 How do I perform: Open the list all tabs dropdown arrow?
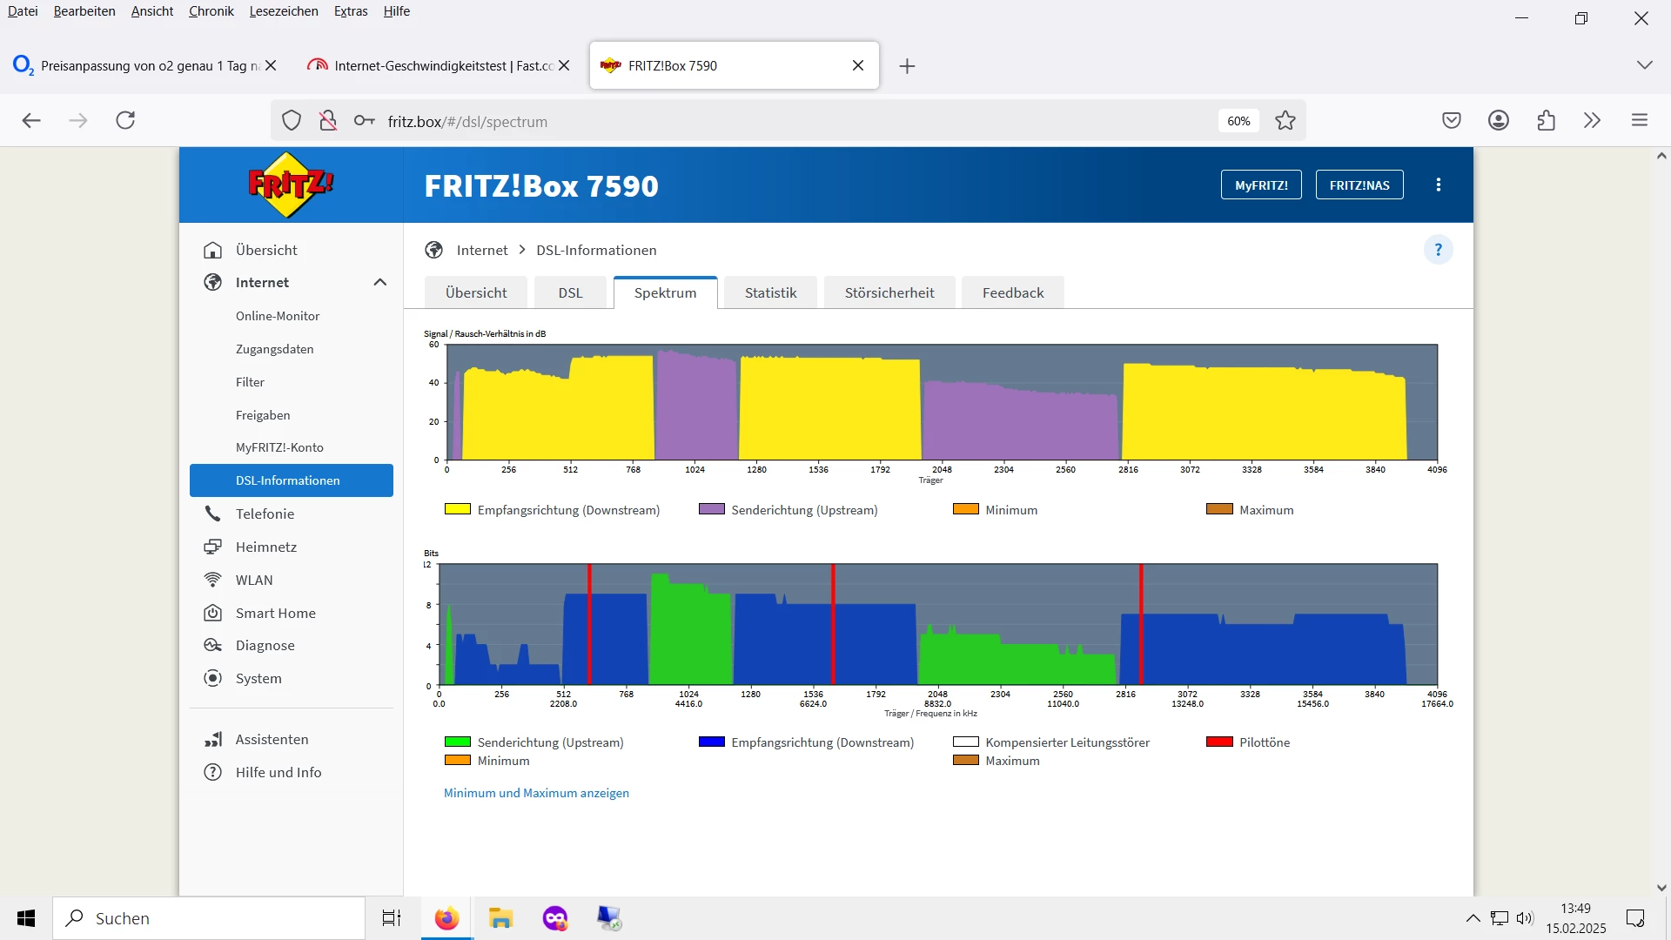pos(1644,65)
